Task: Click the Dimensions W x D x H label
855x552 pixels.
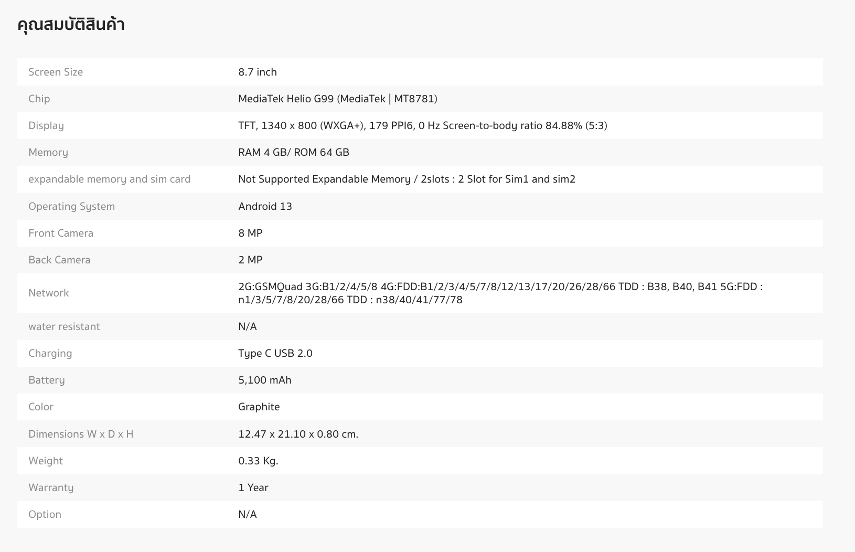Action: tap(81, 434)
